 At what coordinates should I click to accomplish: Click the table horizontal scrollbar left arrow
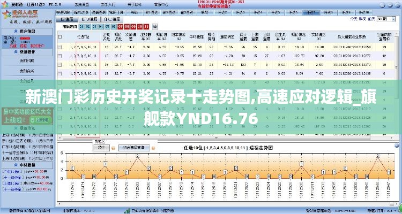59,138
